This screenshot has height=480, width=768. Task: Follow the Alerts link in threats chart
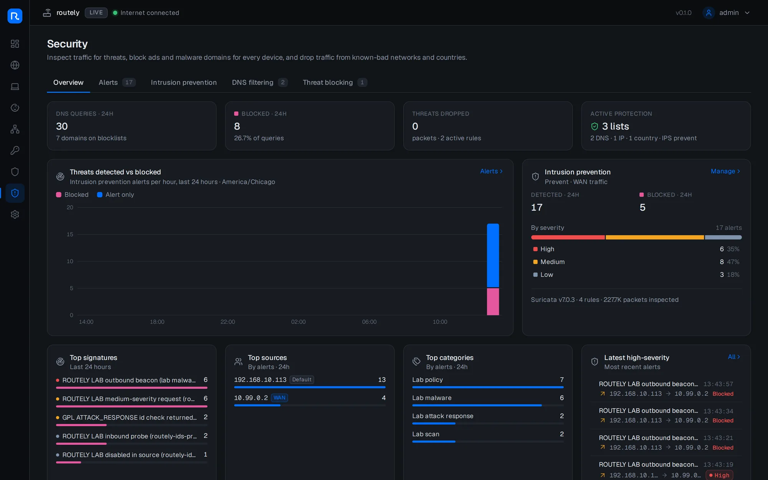pos(492,171)
